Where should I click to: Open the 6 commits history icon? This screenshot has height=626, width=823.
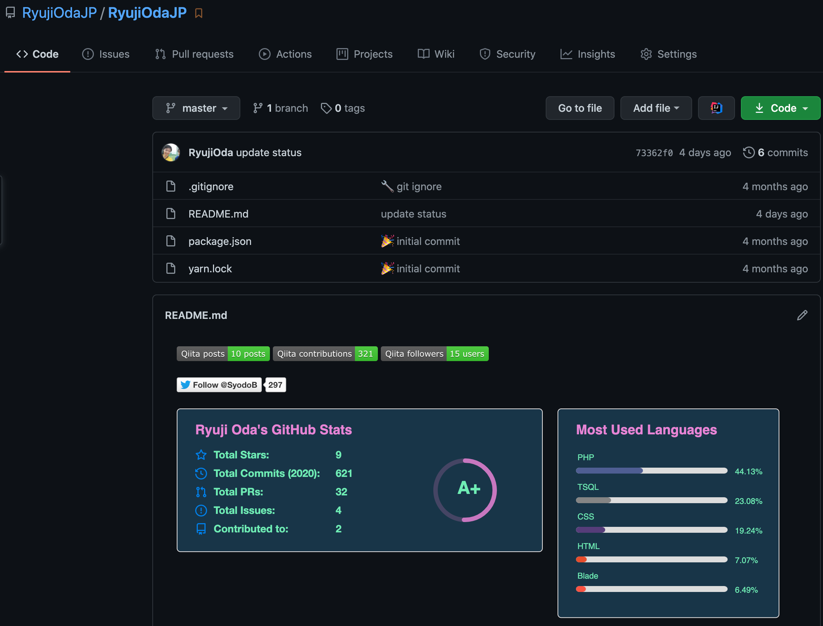click(x=749, y=152)
